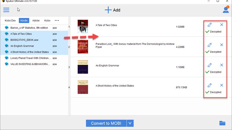Select Barron_s AP Statistics in the library list
This screenshot has height=130, width=232.
coord(34,28)
